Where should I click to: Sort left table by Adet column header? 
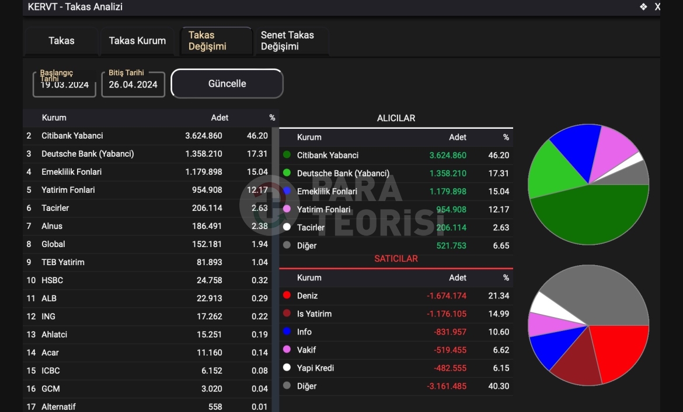pos(219,118)
